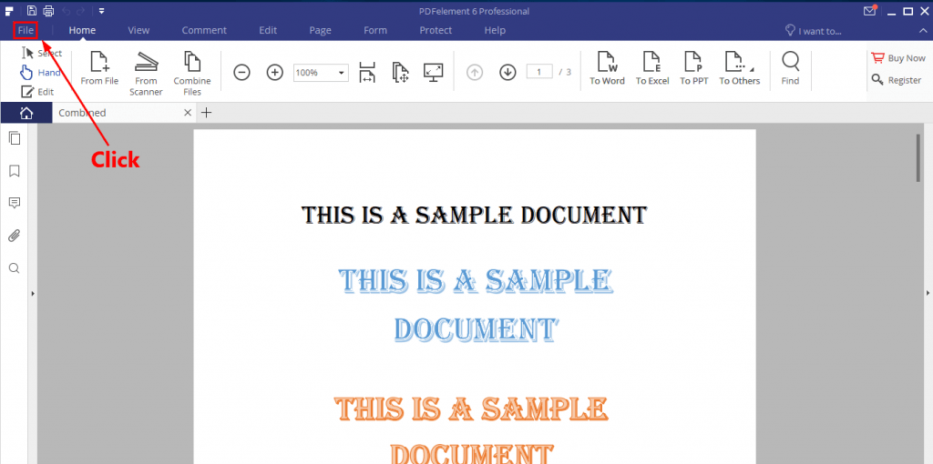Click the Print icon in title bar
Screen dimensions: 933x464
click(48, 11)
